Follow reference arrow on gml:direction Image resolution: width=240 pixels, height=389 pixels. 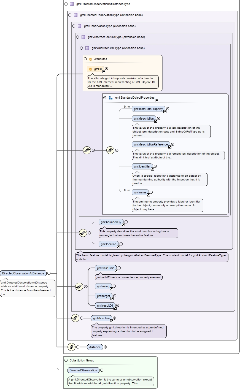[112, 321]
